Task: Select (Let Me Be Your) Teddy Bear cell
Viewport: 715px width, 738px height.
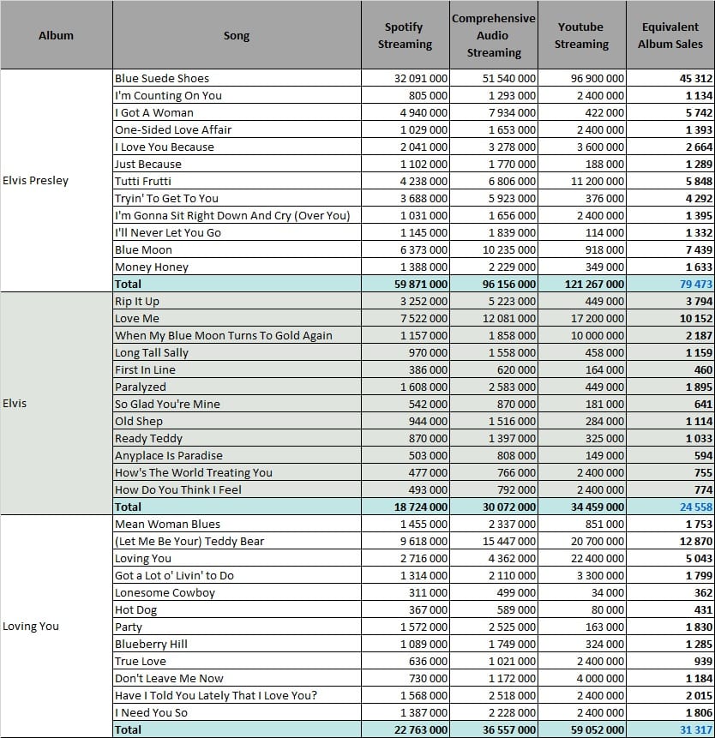Action: tap(237, 541)
